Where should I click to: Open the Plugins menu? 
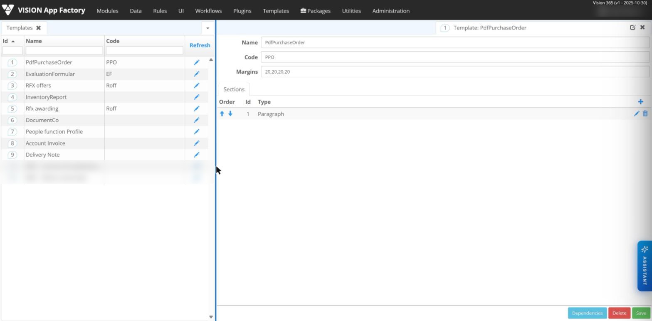[242, 11]
